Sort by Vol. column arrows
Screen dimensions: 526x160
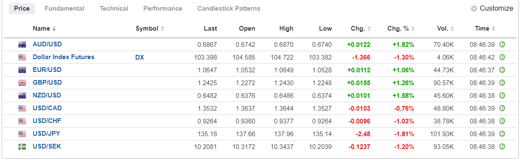[x=452, y=29]
